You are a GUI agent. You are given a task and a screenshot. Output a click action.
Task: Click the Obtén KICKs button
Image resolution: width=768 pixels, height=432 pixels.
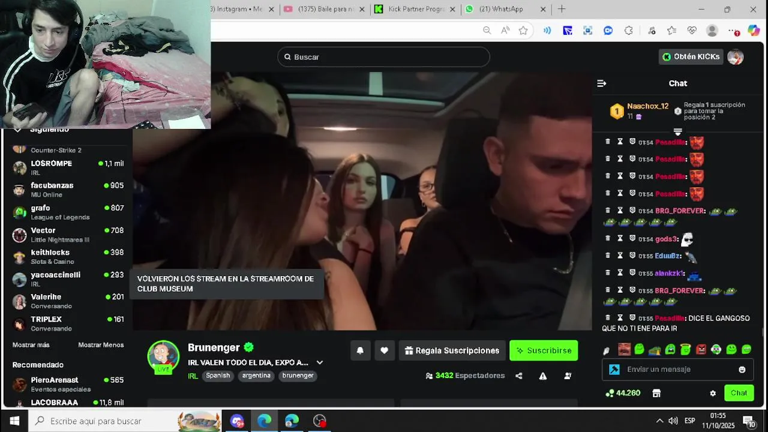(x=691, y=57)
